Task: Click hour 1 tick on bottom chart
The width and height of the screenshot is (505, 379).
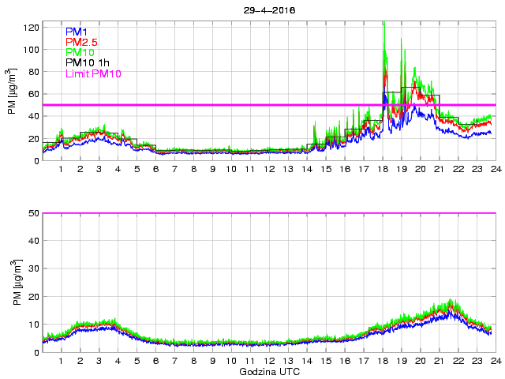Action: click(62, 362)
